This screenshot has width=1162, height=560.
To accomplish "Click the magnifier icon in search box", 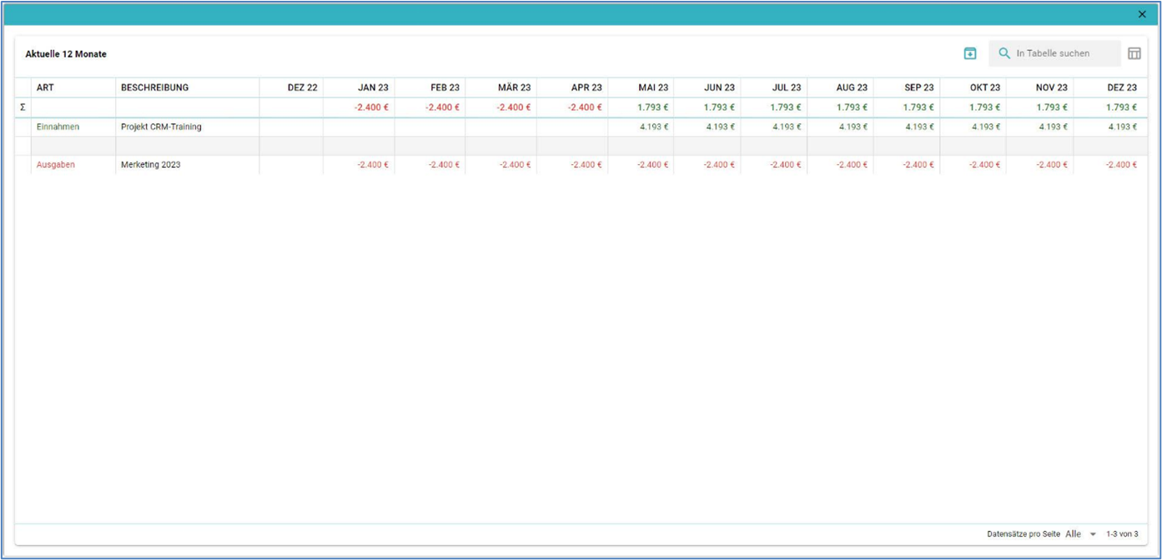I will [x=1004, y=53].
